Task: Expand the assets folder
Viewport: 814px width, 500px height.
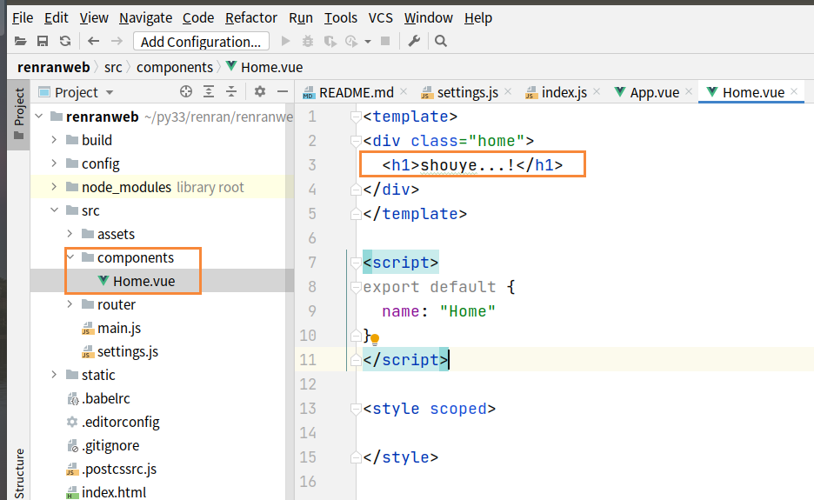Action: [70, 234]
